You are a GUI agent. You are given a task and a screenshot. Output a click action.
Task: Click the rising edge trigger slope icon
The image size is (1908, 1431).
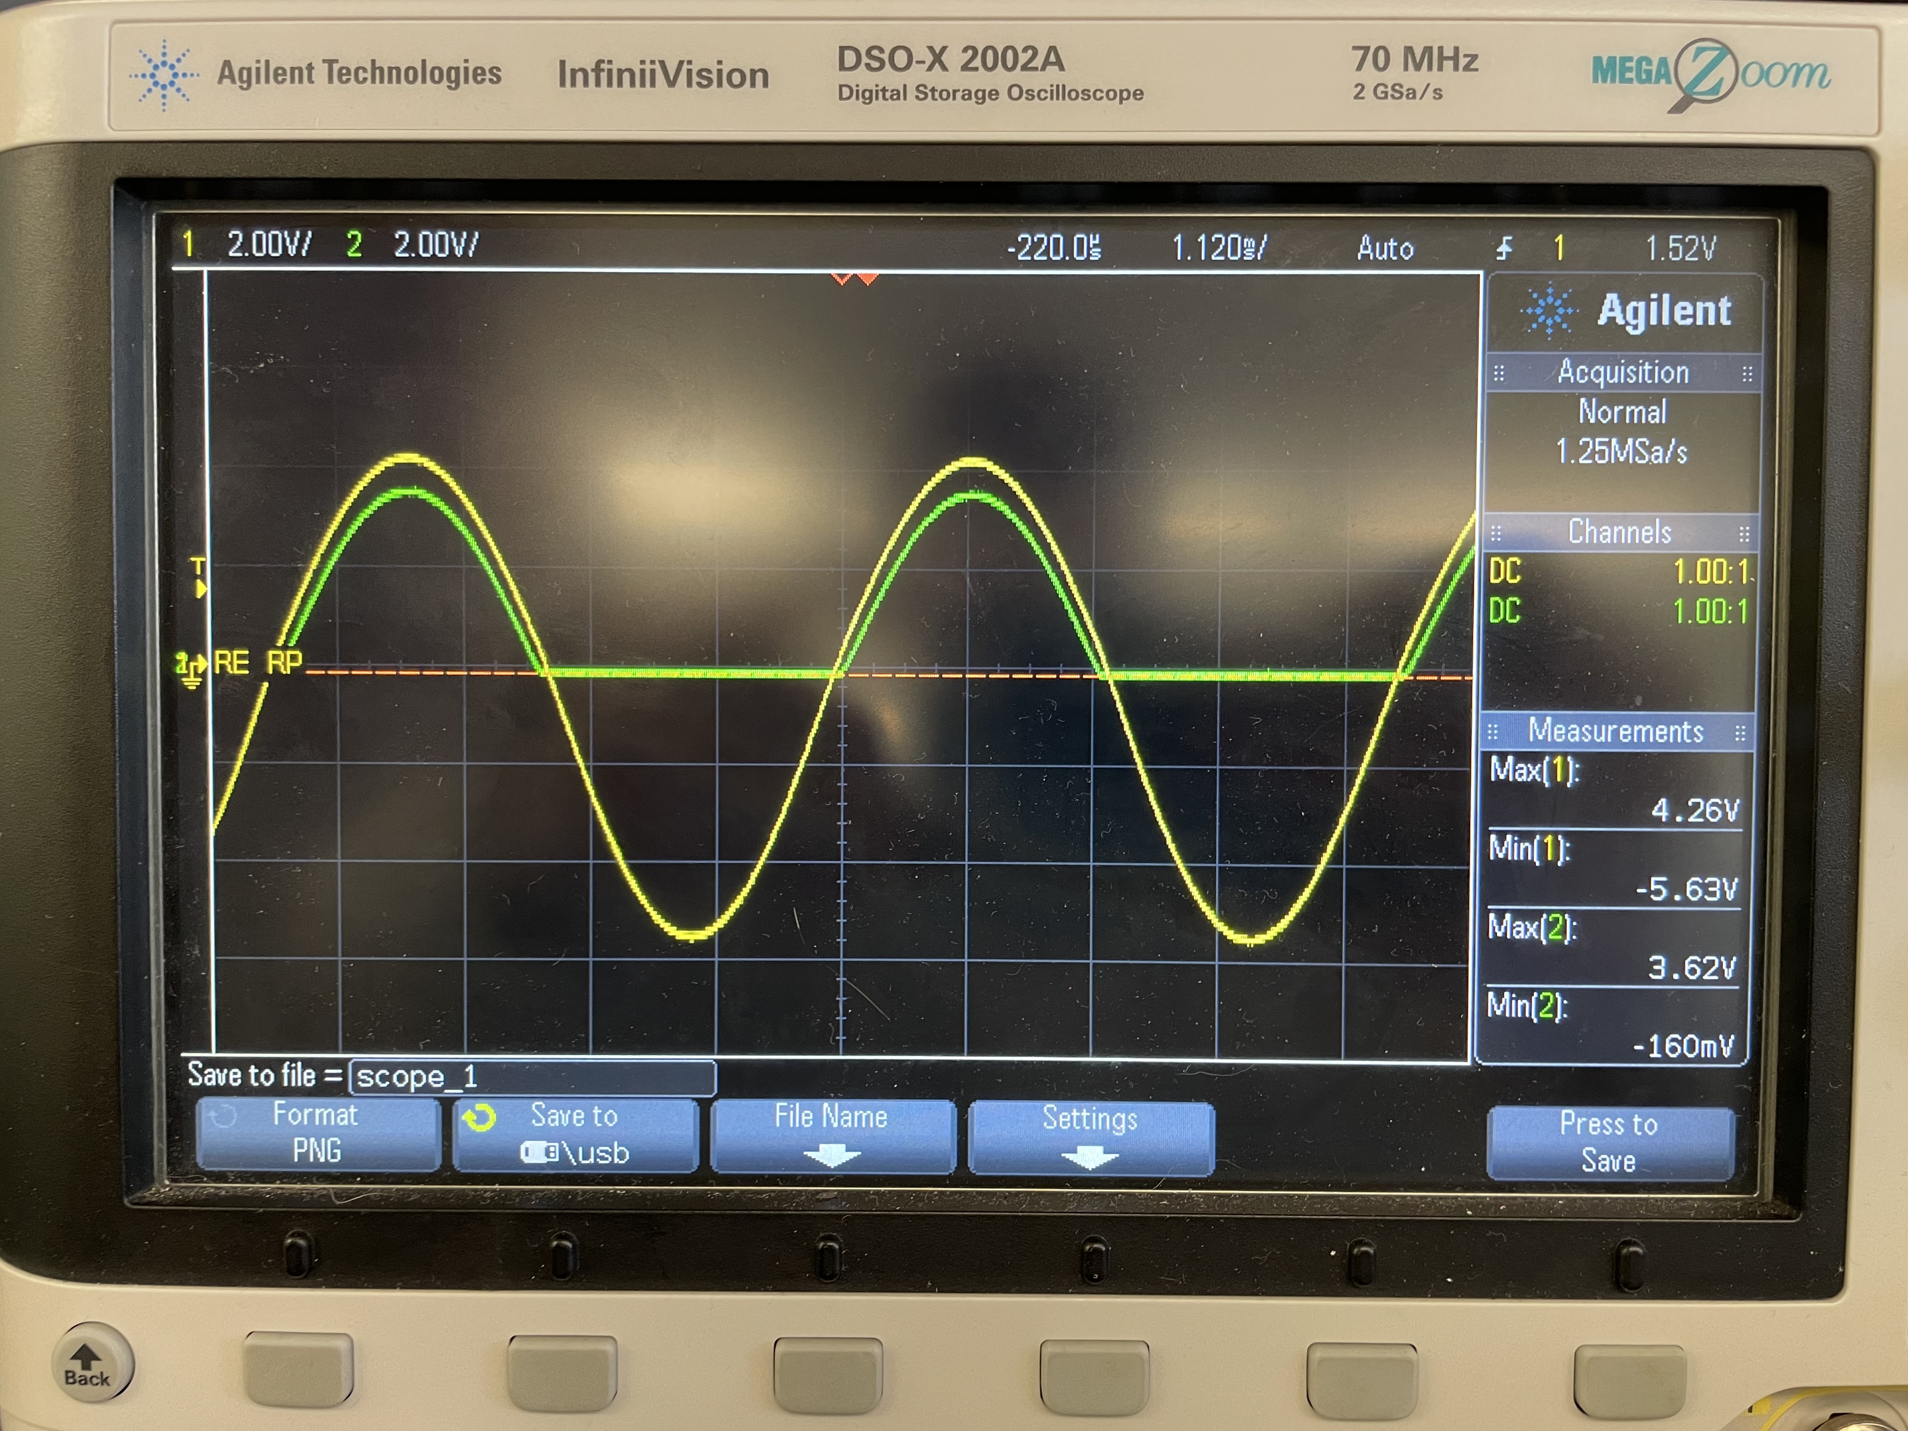(1504, 248)
